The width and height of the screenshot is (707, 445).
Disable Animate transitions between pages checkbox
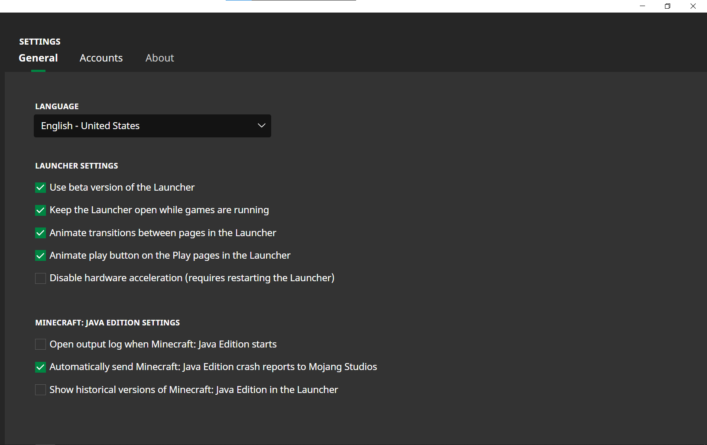click(x=40, y=233)
